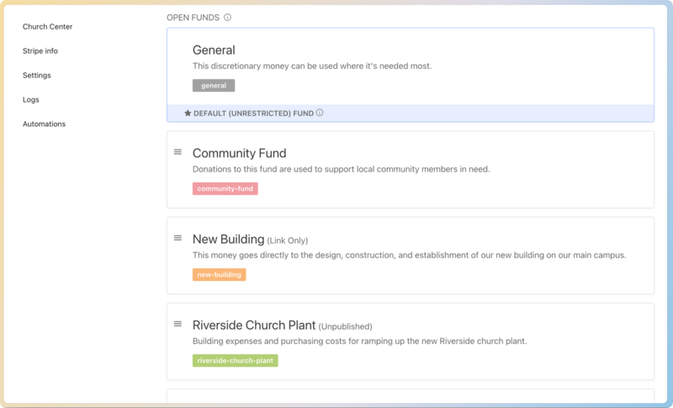
Task: Open the Settings sidebar item
Action: pyautogui.click(x=37, y=76)
